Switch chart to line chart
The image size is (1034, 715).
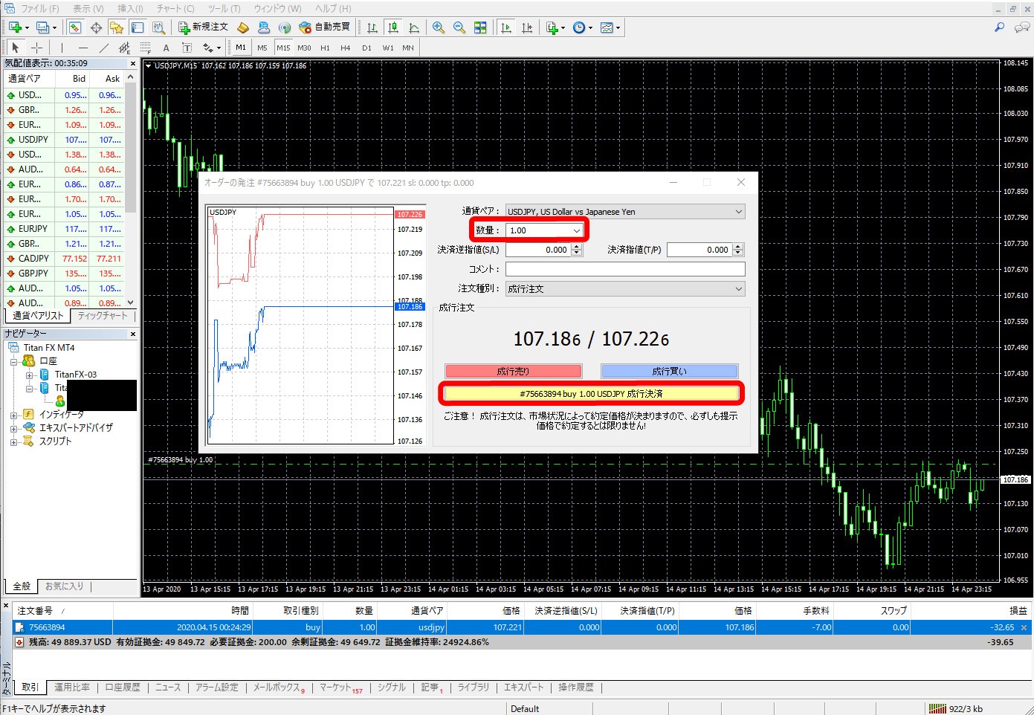pyautogui.click(x=414, y=27)
